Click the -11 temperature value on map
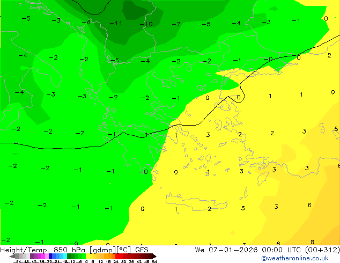The image size is (340, 263). tap(116, 23)
